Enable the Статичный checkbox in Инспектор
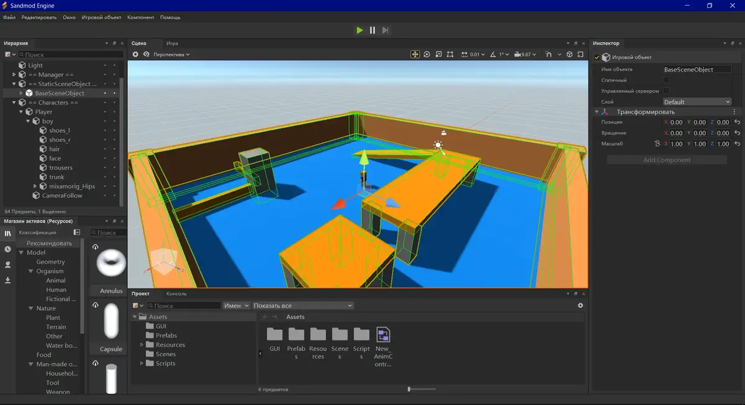745x405 pixels. [x=666, y=79]
